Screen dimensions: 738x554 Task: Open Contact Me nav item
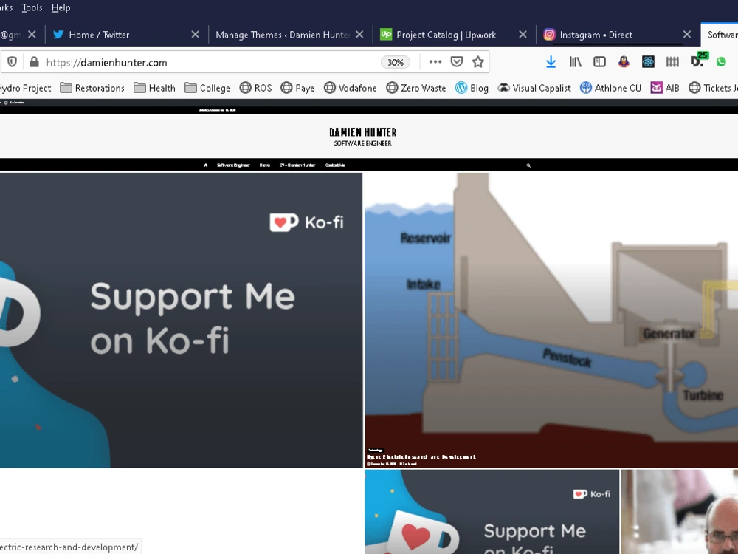tap(335, 165)
